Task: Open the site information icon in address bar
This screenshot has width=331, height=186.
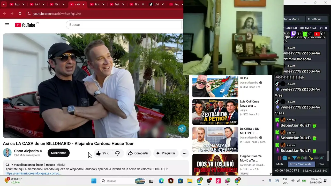Action: (29, 13)
